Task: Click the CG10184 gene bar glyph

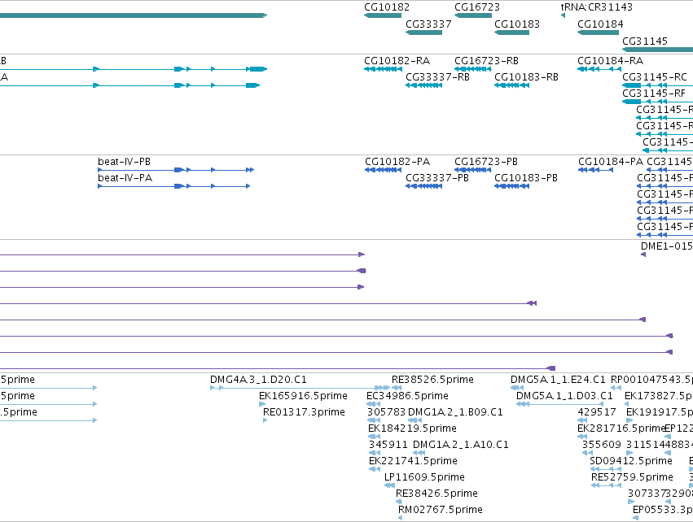Action: click(x=598, y=33)
